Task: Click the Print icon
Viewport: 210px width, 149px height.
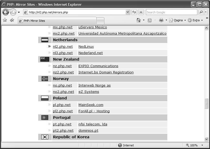Action: [161, 20]
